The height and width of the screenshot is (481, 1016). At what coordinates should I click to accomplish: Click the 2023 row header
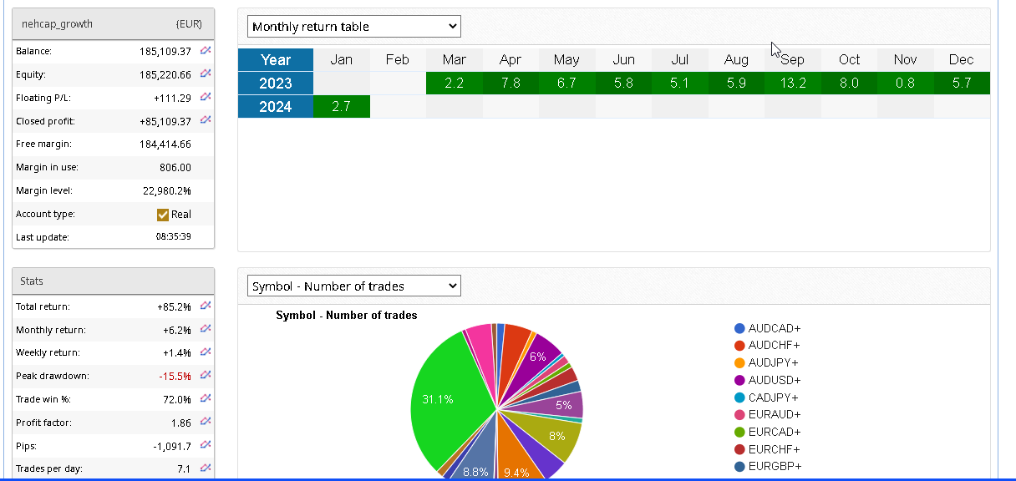[x=276, y=83]
